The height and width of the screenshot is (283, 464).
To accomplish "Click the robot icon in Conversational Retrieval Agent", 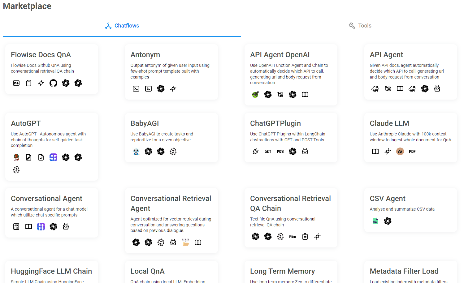I will pos(173,242).
